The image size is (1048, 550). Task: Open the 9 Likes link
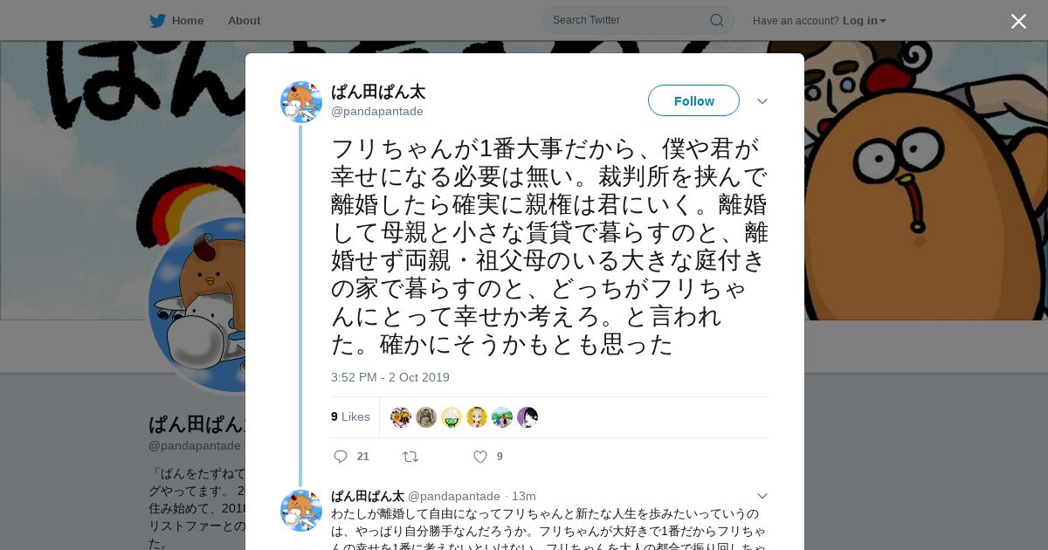tap(350, 416)
